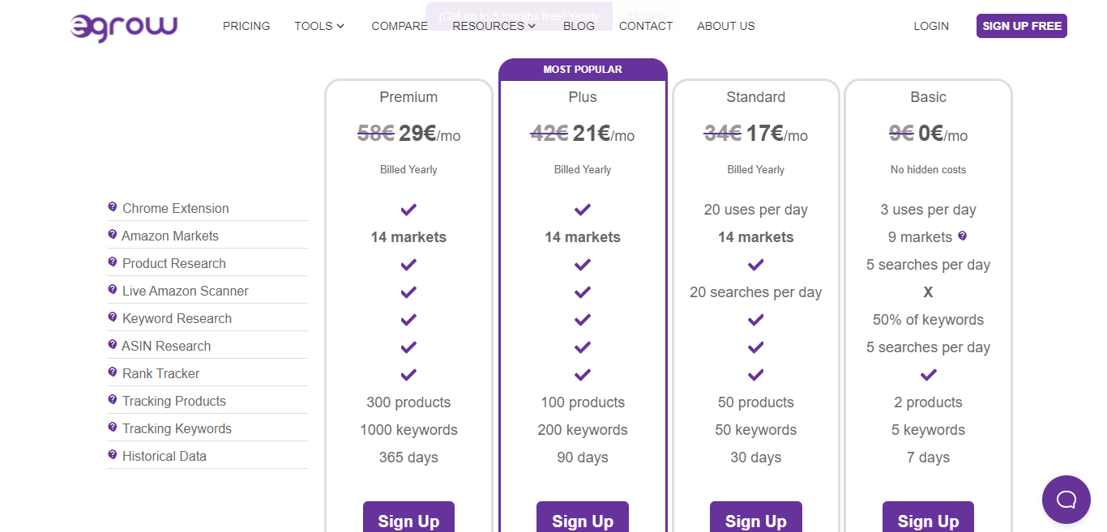Image resolution: width=1107 pixels, height=532 pixels.
Task: Expand the Resources dropdown menu
Action: [494, 26]
